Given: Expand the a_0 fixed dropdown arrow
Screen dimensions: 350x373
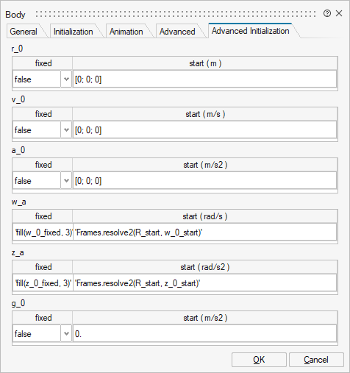Looking at the screenshot, I should pyautogui.click(x=66, y=181).
